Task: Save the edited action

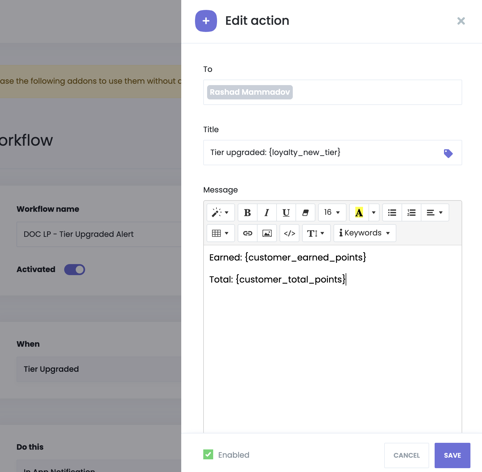Action: [452, 455]
